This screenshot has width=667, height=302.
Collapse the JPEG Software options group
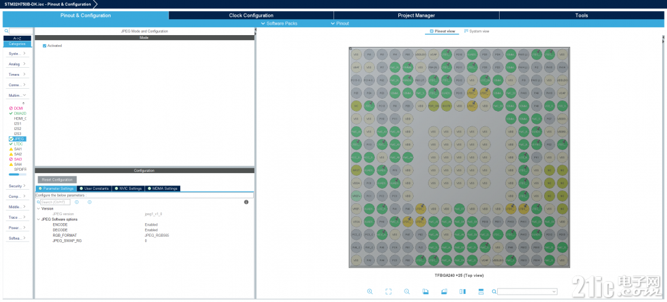(x=38, y=219)
